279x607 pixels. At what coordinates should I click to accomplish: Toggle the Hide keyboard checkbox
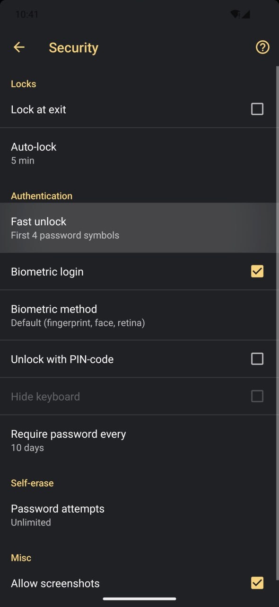point(257,396)
